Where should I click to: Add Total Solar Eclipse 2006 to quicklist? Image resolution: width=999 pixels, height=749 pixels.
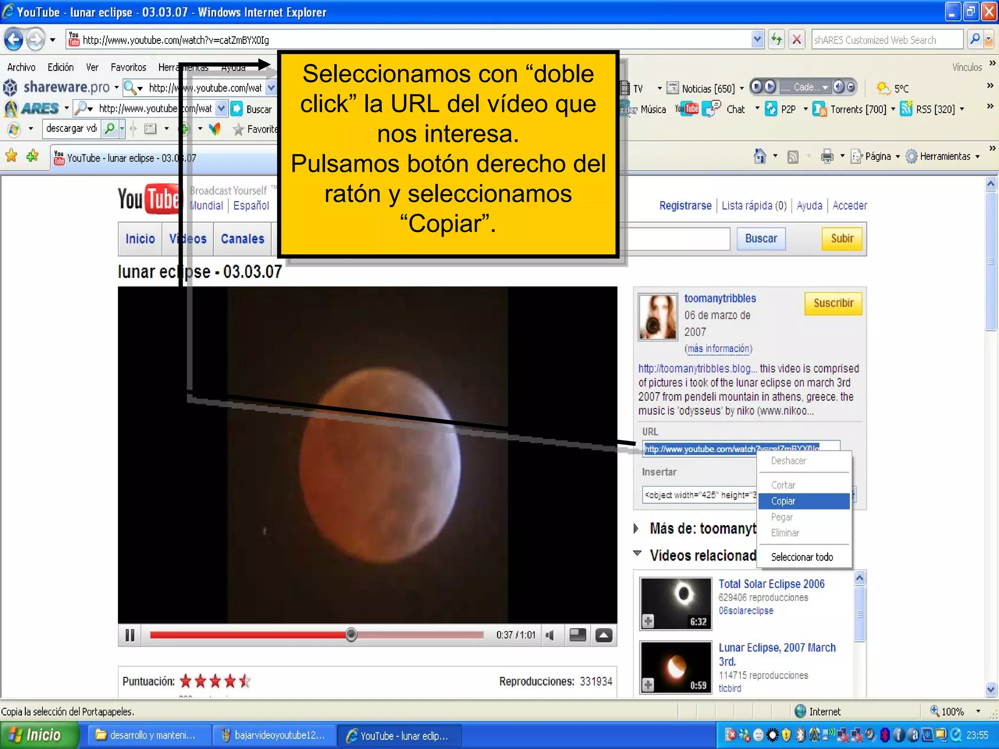[648, 621]
